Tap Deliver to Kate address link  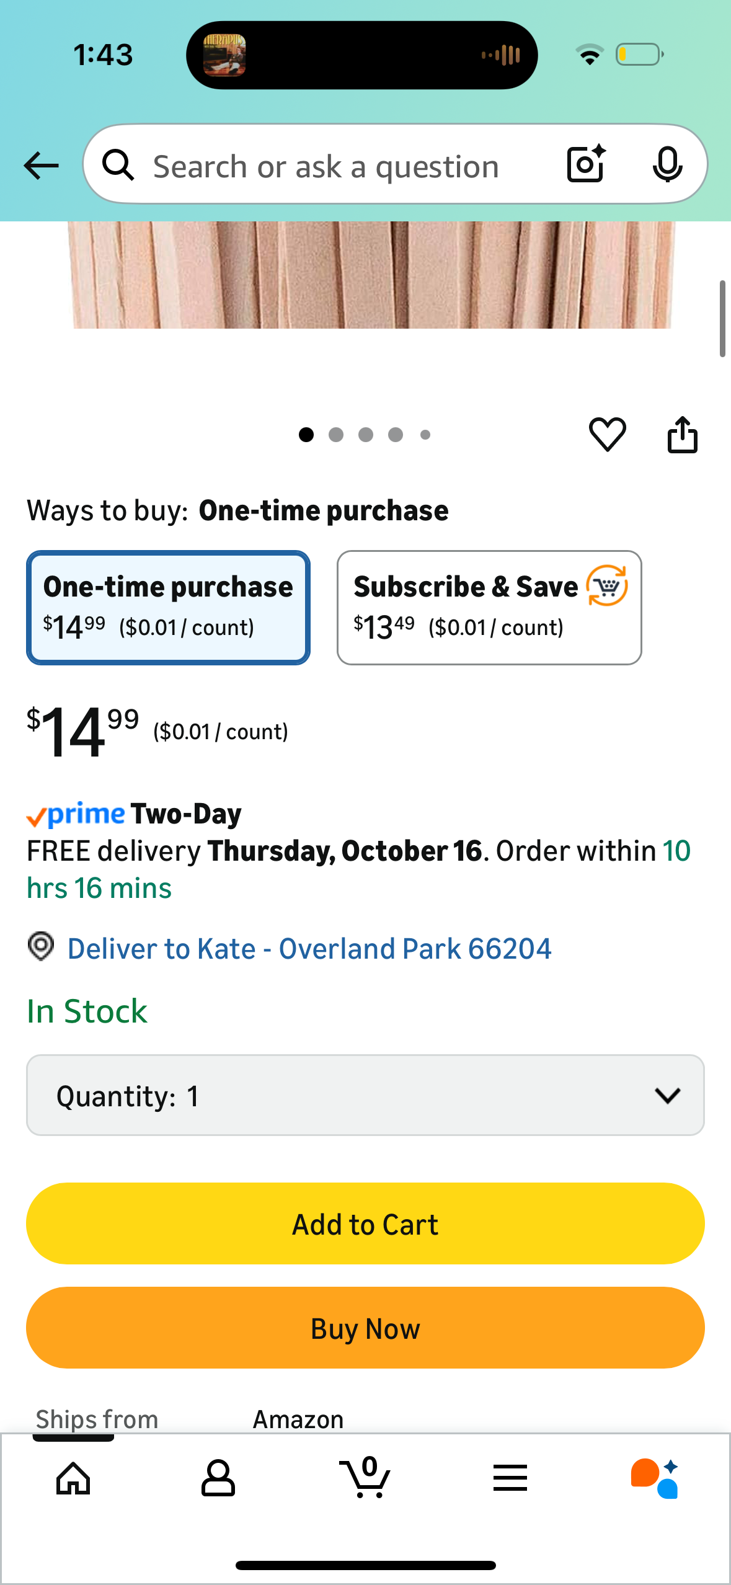pyautogui.click(x=309, y=949)
